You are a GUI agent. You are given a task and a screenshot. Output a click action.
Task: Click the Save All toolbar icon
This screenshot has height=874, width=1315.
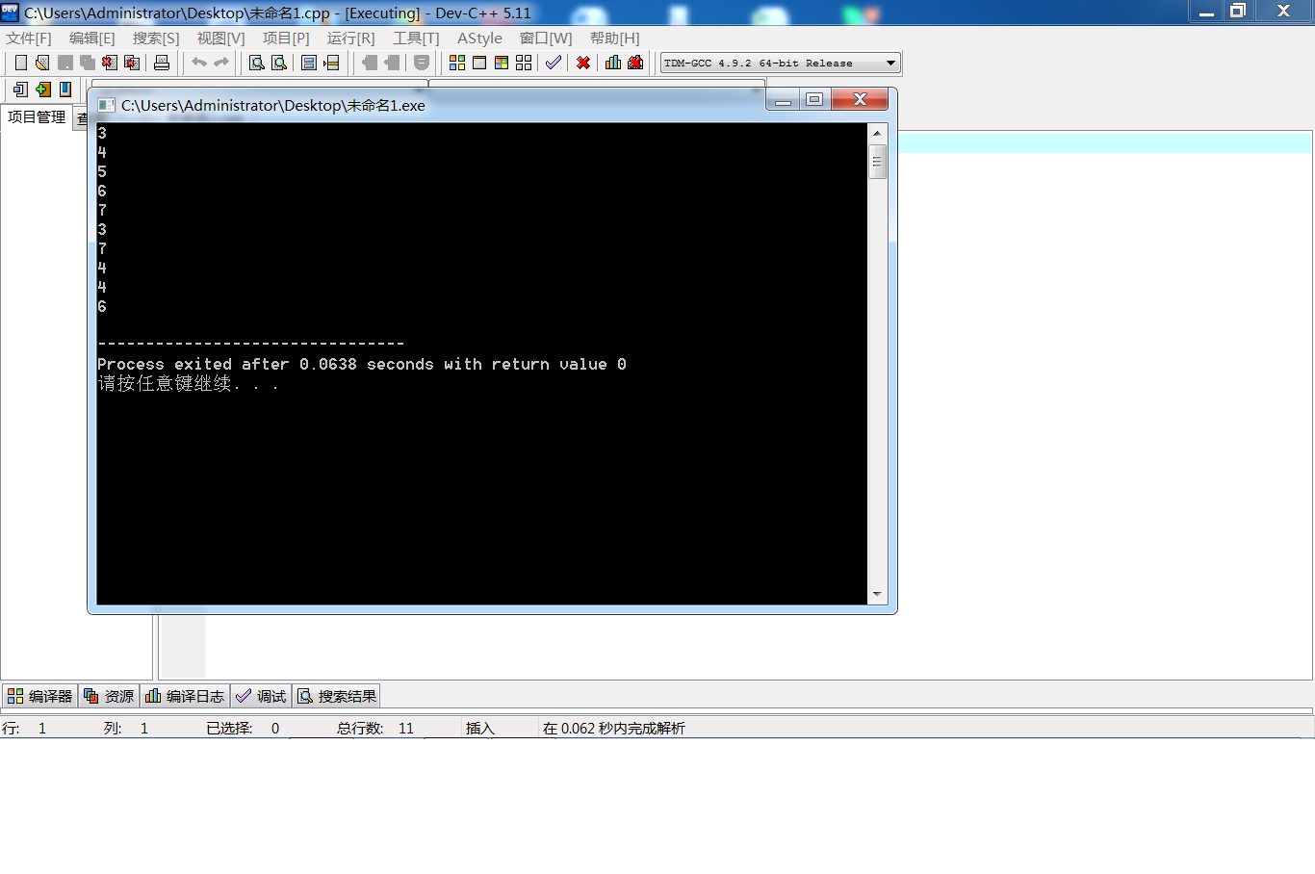point(88,63)
